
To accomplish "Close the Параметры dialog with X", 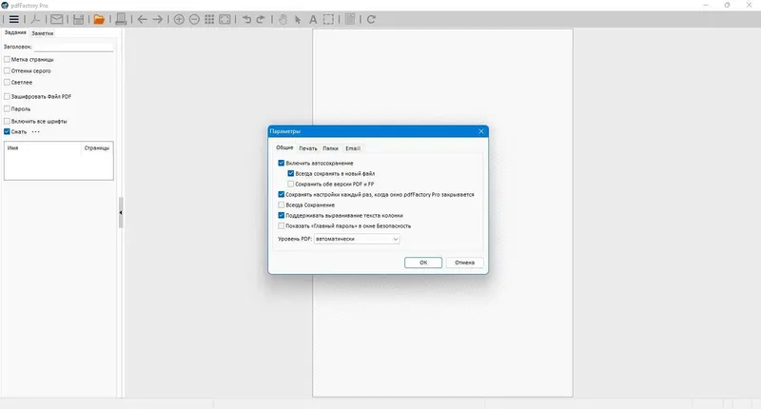I will [481, 131].
